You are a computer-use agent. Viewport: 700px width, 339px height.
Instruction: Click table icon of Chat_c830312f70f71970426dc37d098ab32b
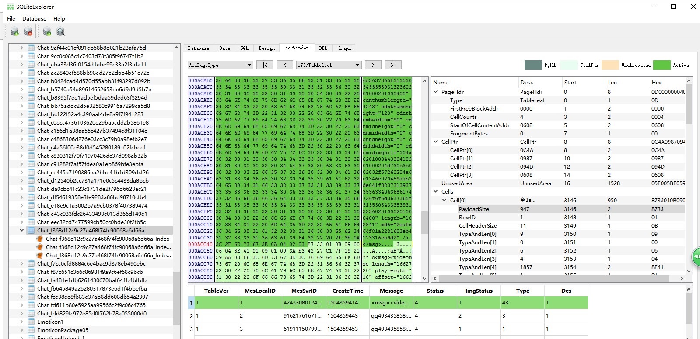pos(31,156)
